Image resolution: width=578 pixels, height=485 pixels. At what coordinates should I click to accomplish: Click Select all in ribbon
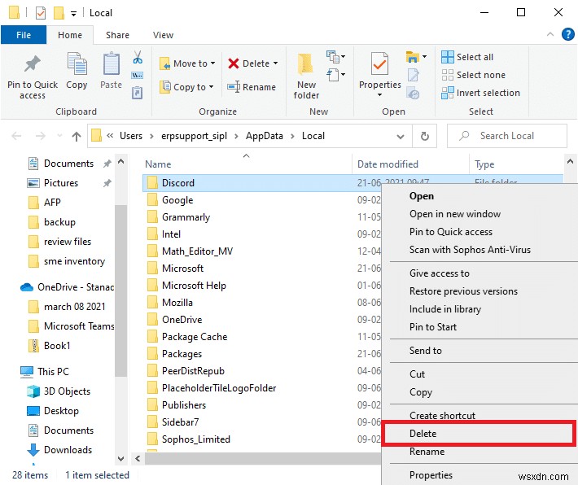[x=467, y=57]
